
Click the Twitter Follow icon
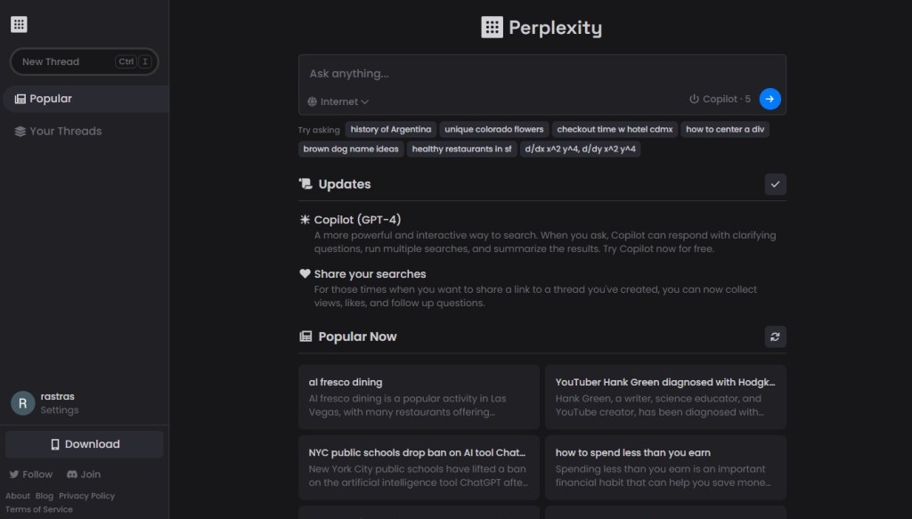pyautogui.click(x=14, y=474)
